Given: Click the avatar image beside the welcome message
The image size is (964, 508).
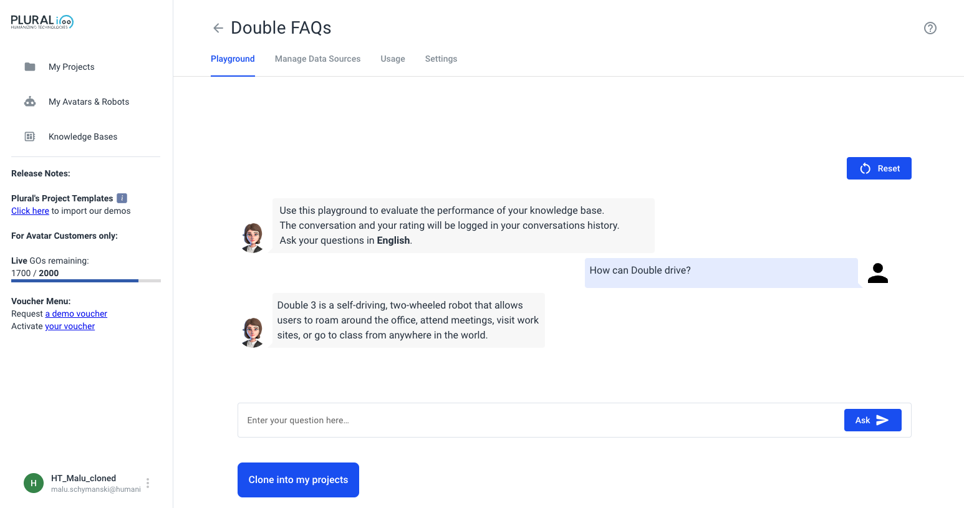Looking at the screenshot, I should (x=253, y=237).
